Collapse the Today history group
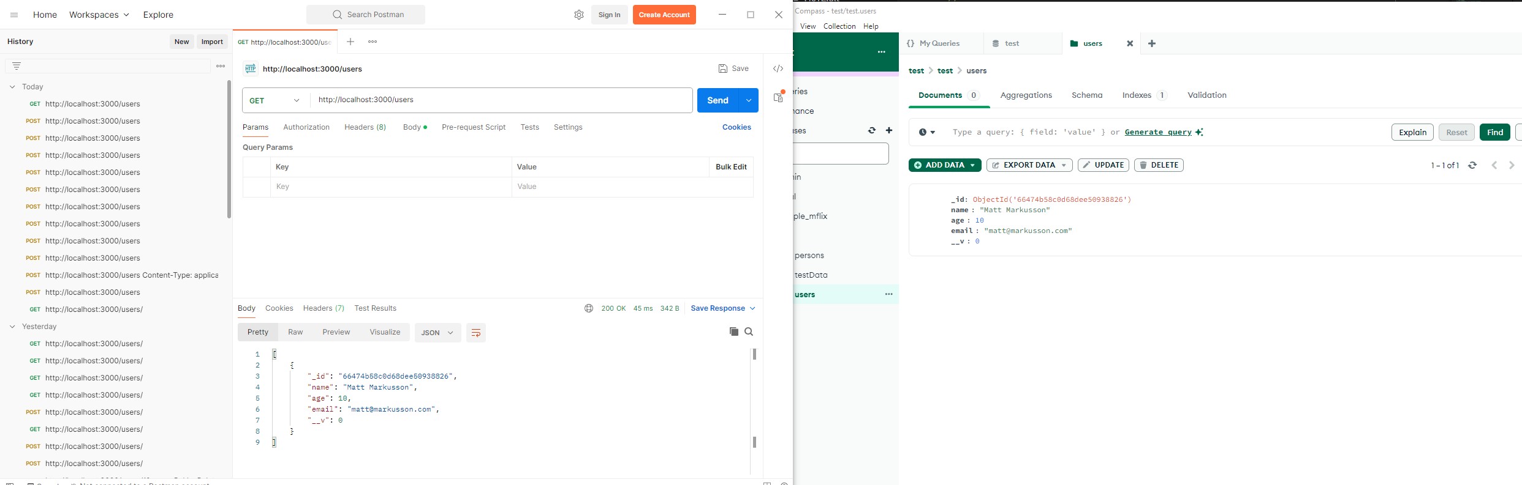 [x=12, y=87]
